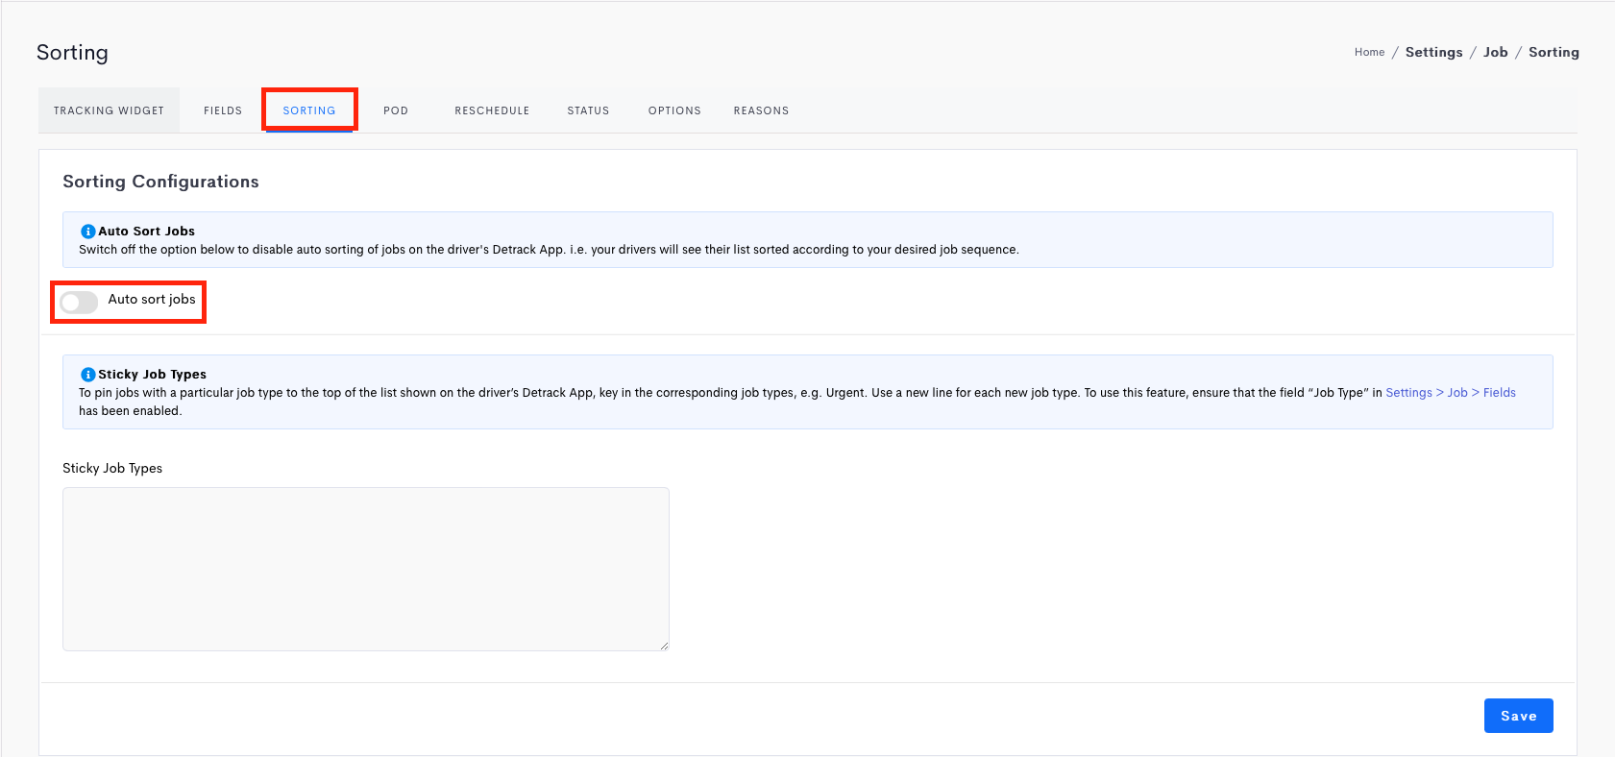Select the Sorting tab
This screenshot has height=757, width=1615.
tap(309, 110)
